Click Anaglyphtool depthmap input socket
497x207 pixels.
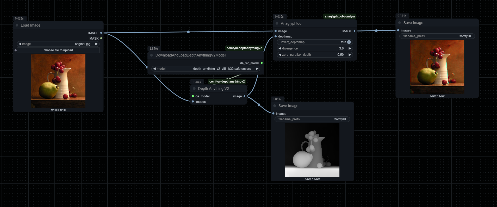pyautogui.click(x=276, y=36)
